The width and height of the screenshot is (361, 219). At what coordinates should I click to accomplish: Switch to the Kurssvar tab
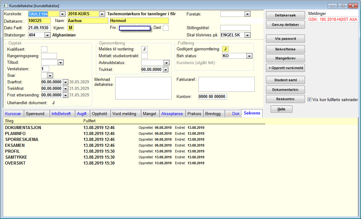[x=13, y=114]
